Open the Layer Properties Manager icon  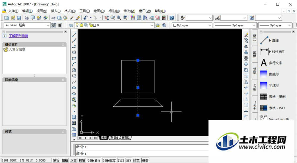click(71, 25)
